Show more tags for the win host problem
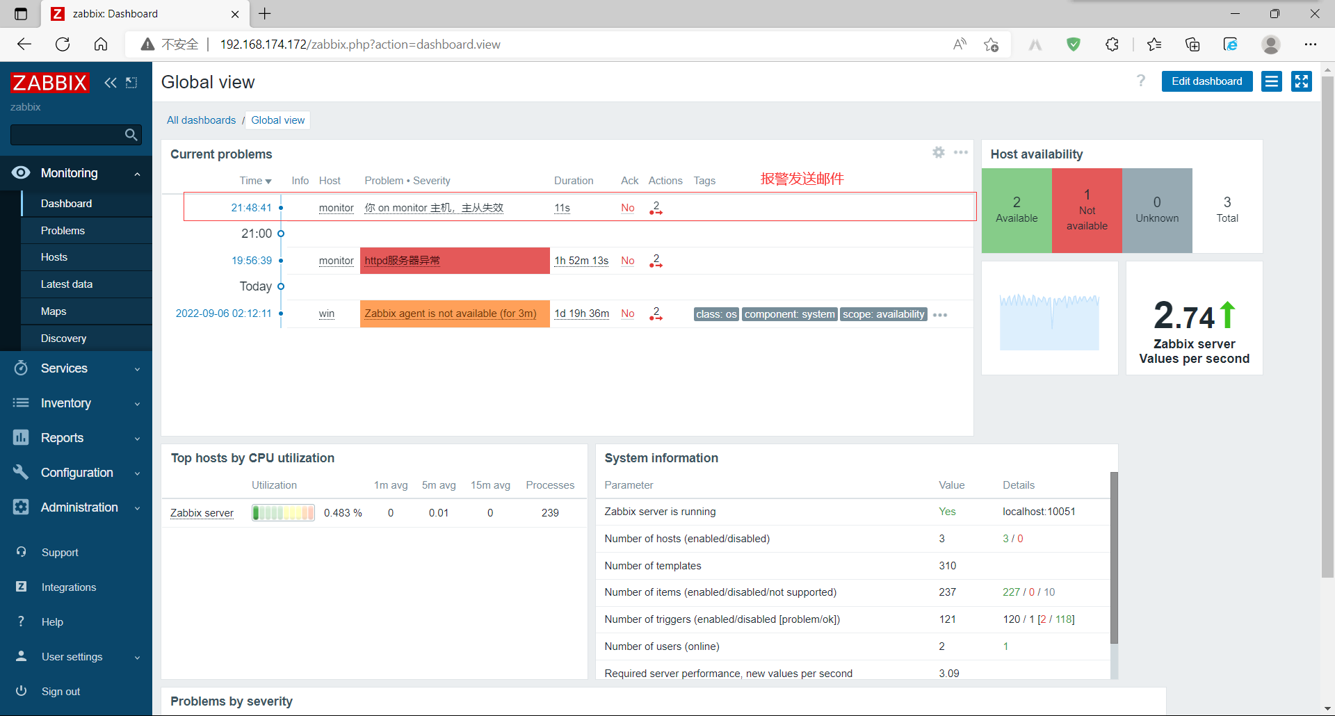 (940, 315)
